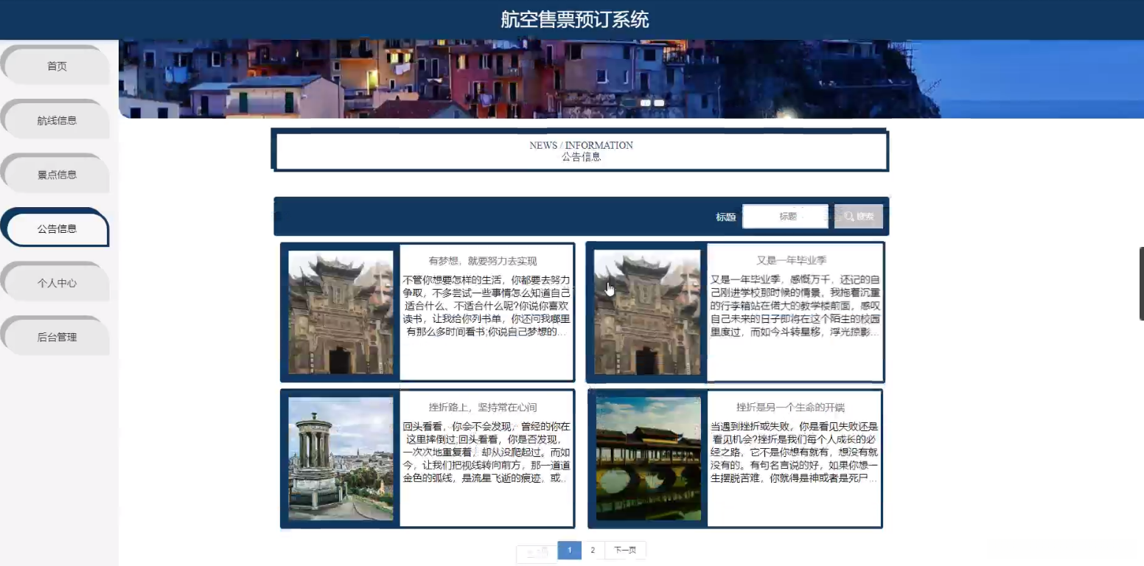Viewport: 1144px width, 566px height.
Task: Click the 下一页 next page button
Action: 625,551
